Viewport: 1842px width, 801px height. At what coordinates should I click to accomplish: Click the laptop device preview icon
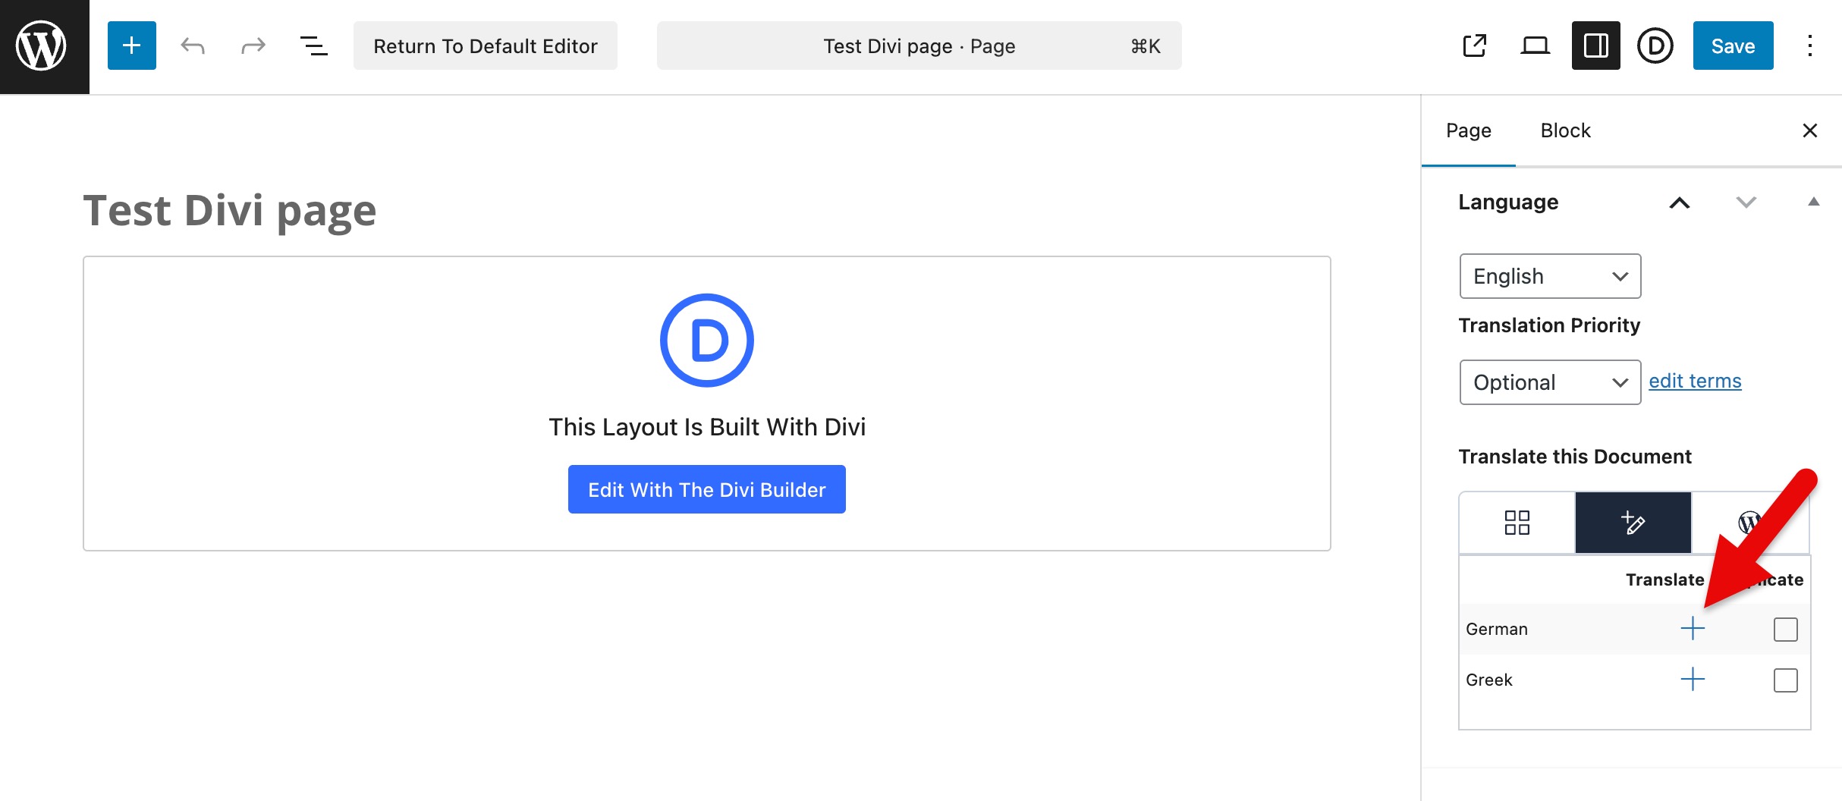pos(1535,46)
